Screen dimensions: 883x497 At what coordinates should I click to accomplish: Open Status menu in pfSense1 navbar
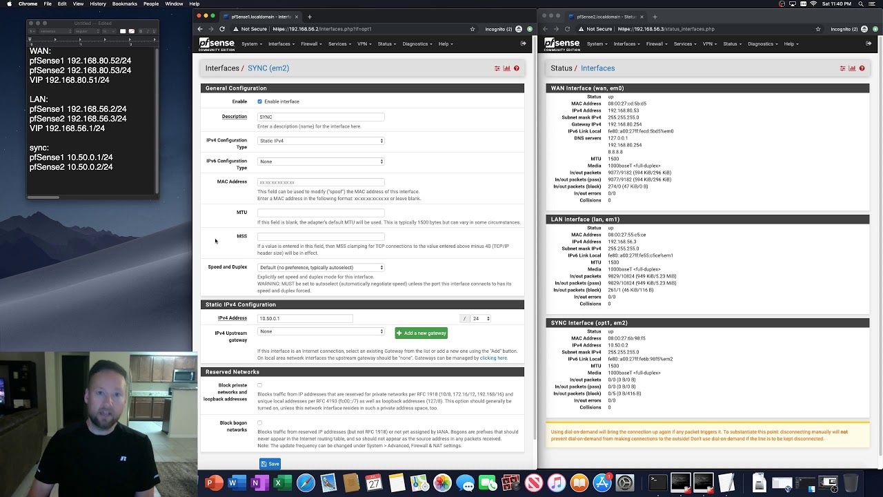pyautogui.click(x=386, y=43)
